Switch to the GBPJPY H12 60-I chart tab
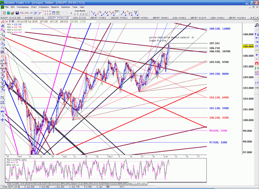259x189 pixels. 237,18
